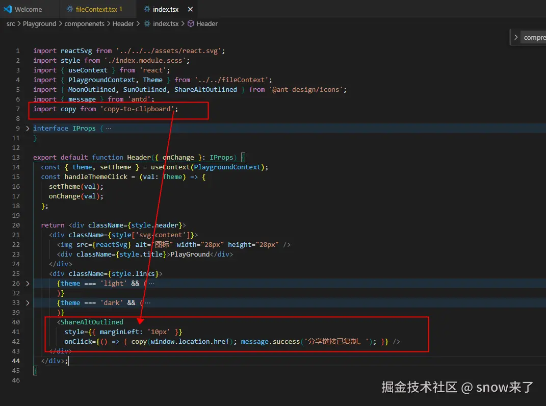546x406 pixels.
Task: Open the fileContext.tsx tab
Action: 96,9
